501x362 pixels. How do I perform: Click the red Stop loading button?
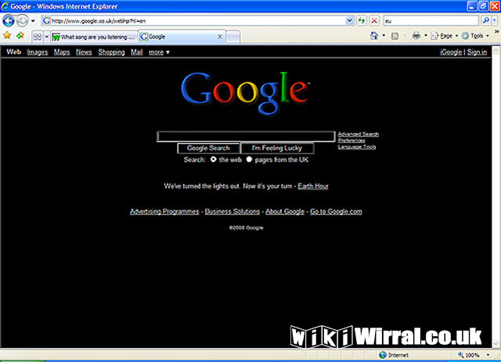pyautogui.click(x=374, y=21)
